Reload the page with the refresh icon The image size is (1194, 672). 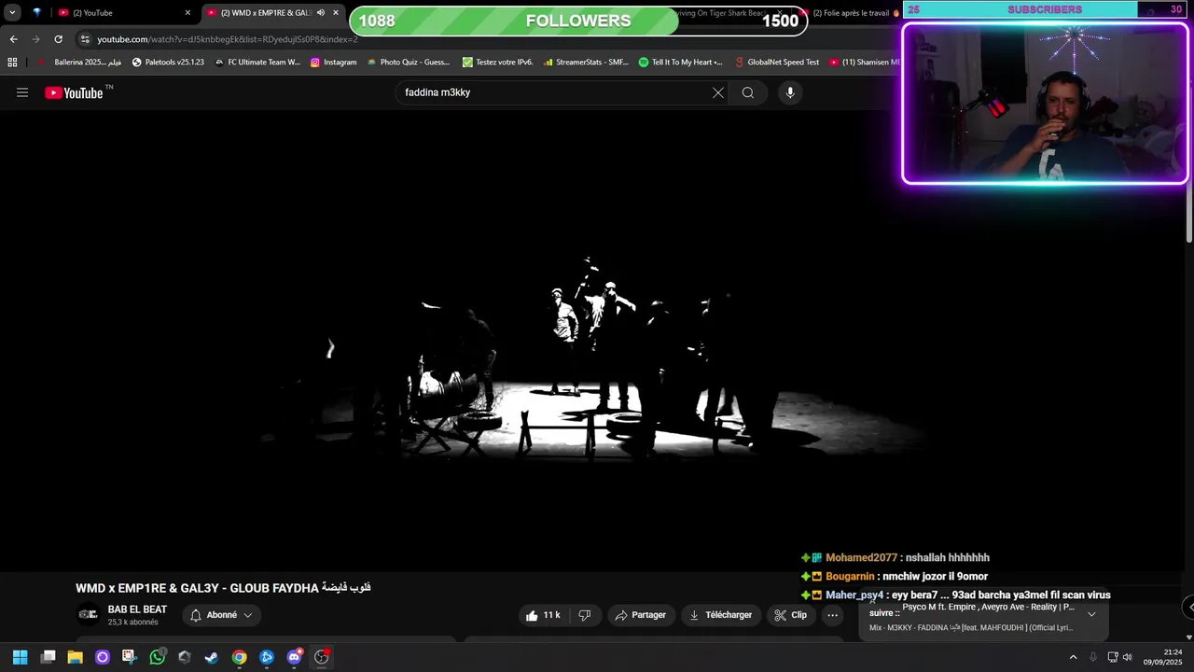58,39
